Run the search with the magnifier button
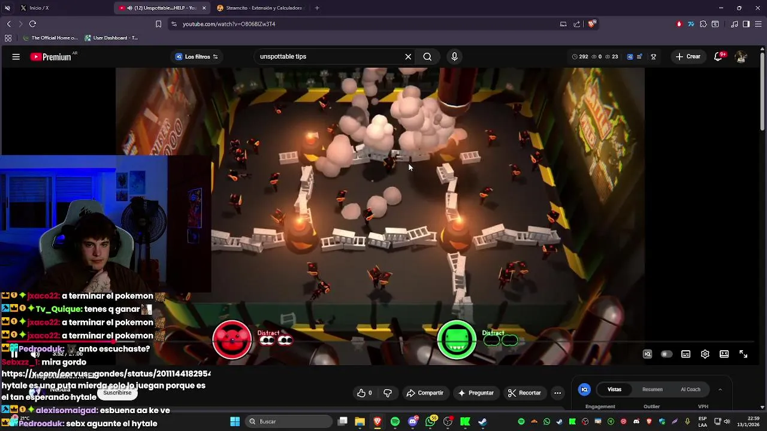Screen dimensions: 767x431 (x=427, y=57)
